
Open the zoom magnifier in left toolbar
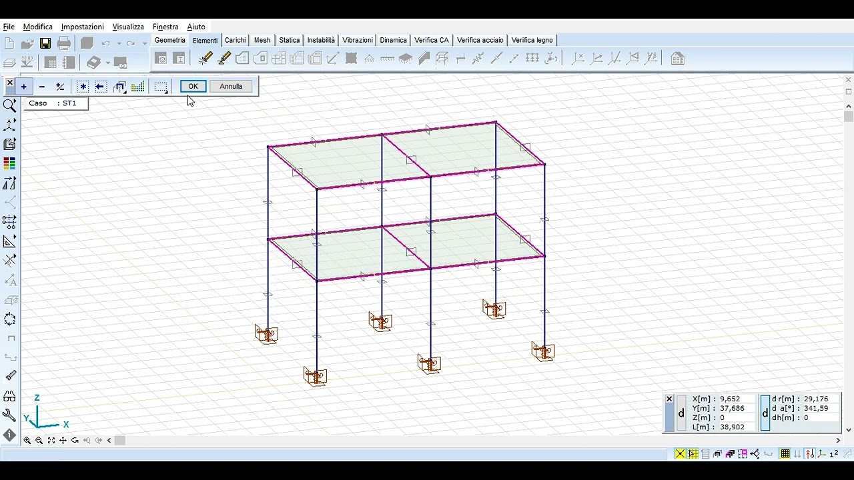[x=10, y=105]
